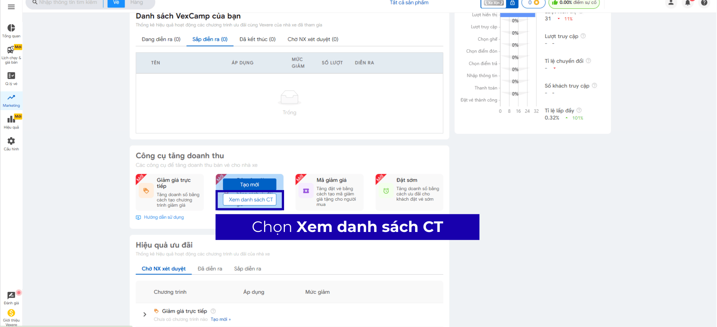Open the hamburger navigation menu
717x327 pixels.
(x=11, y=7)
